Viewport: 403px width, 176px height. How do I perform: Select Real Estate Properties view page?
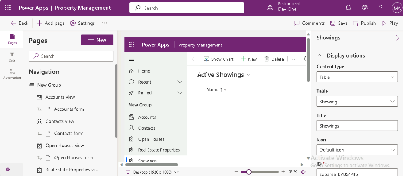click(72, 170)
